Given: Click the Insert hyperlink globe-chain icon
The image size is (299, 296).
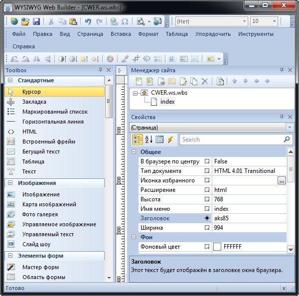Looking at the screenshot, I should [114, 21].
